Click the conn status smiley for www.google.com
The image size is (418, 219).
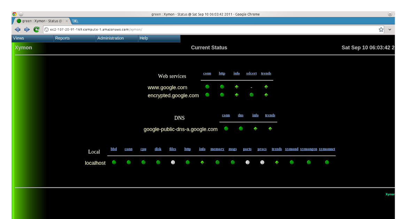pos(207,87)
